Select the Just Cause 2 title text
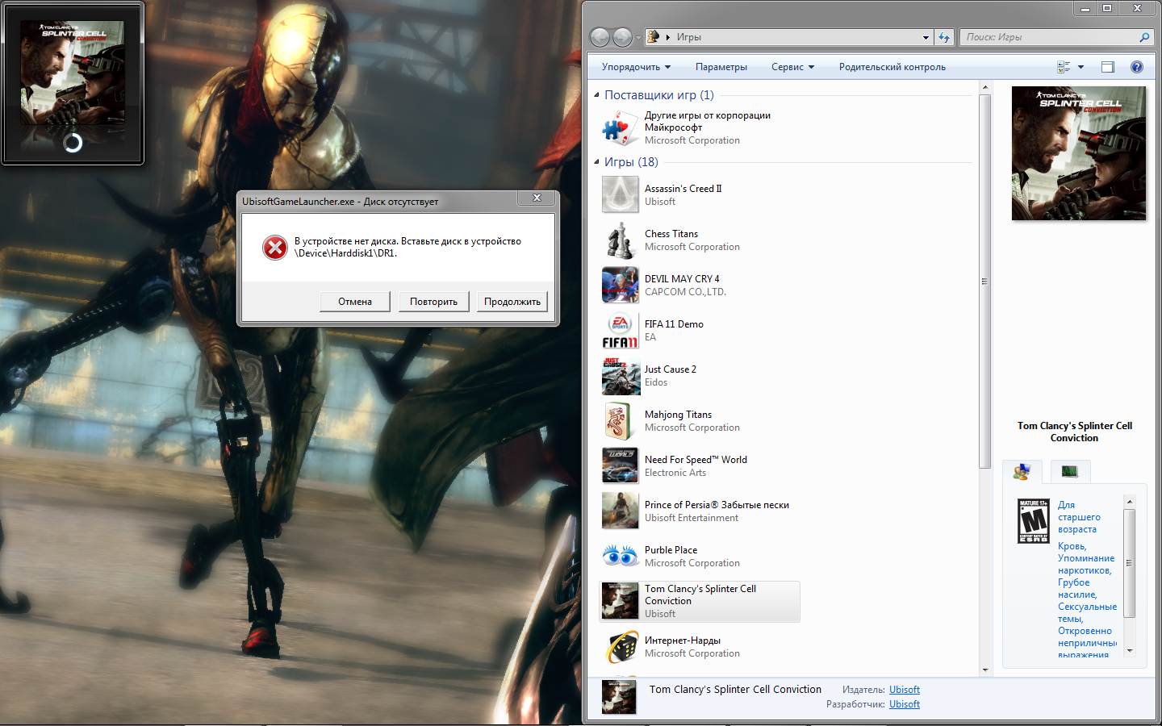1162x726 pixels. [671, 369]
